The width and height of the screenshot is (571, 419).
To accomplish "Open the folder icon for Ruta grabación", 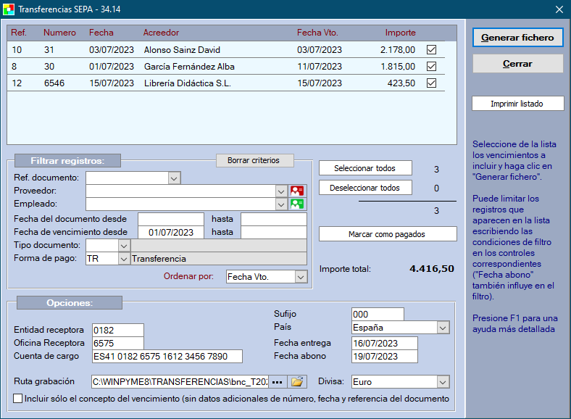I will [298, 381].
